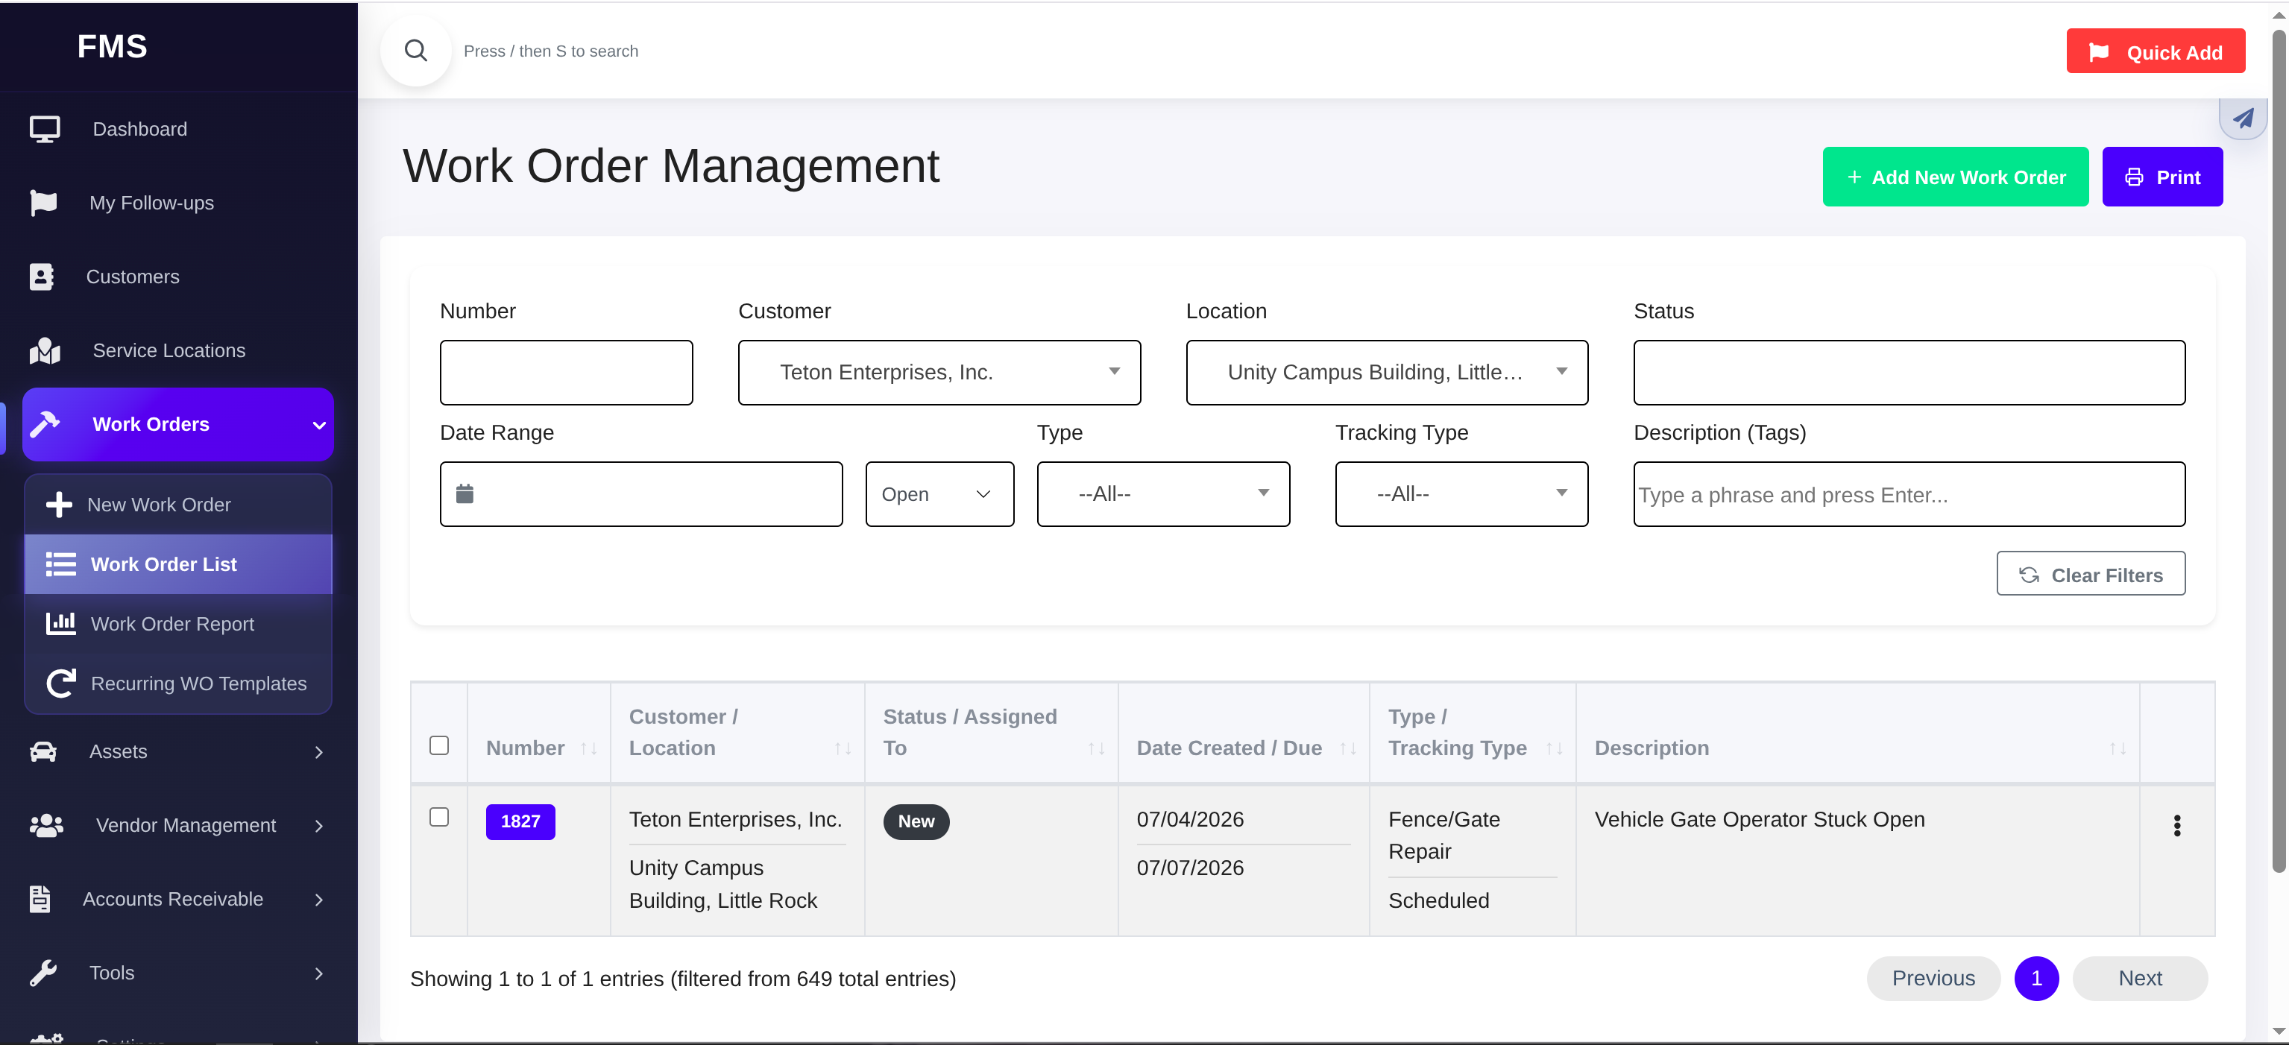Click the calendar icon in Date Range field
2289x1045 pixels.
pyautogui.click(x=465, y=494)
